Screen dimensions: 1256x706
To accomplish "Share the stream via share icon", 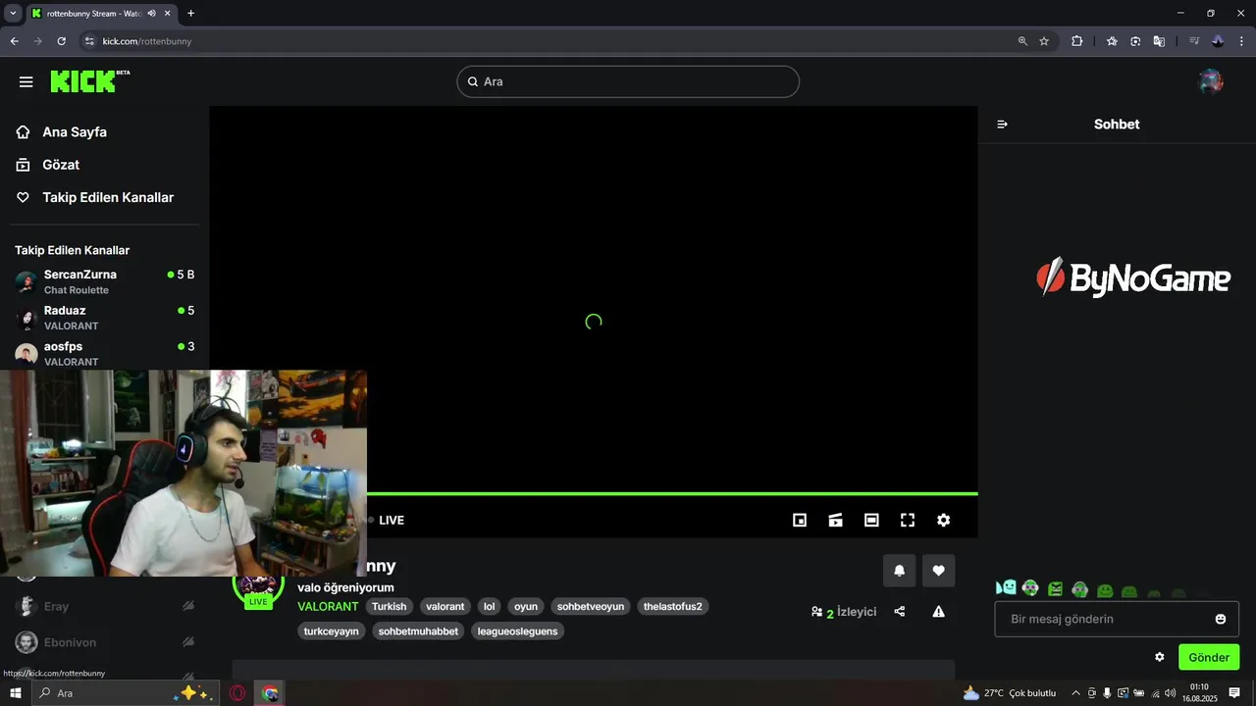I will click(900, 612).
